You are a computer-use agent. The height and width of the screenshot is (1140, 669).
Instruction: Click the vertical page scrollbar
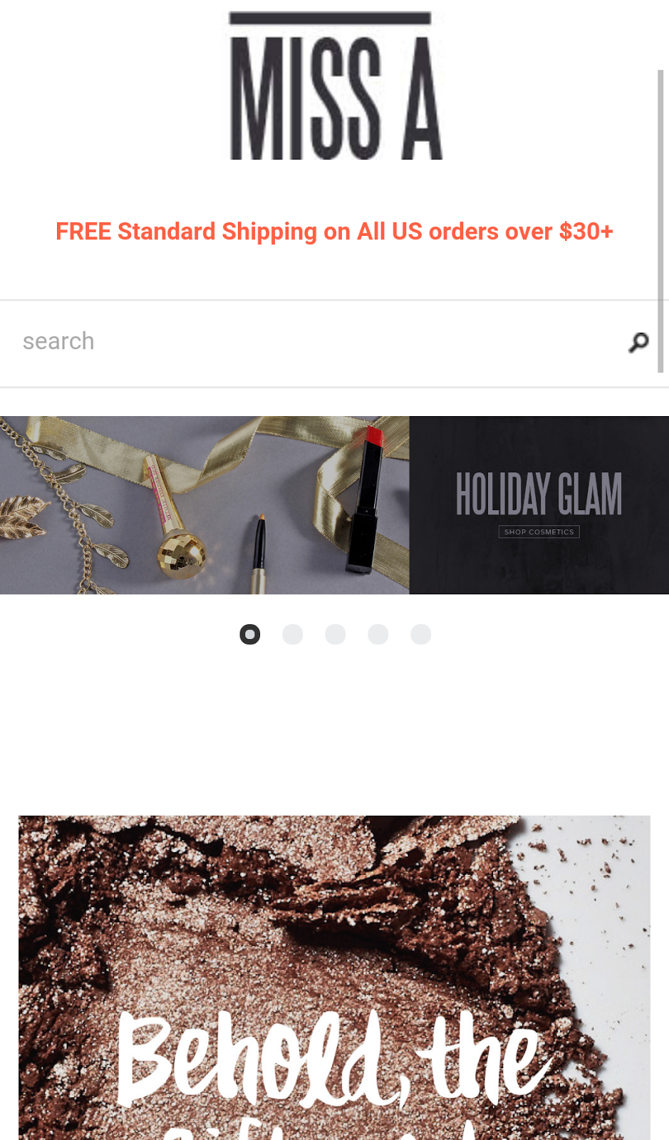[661, 221]
